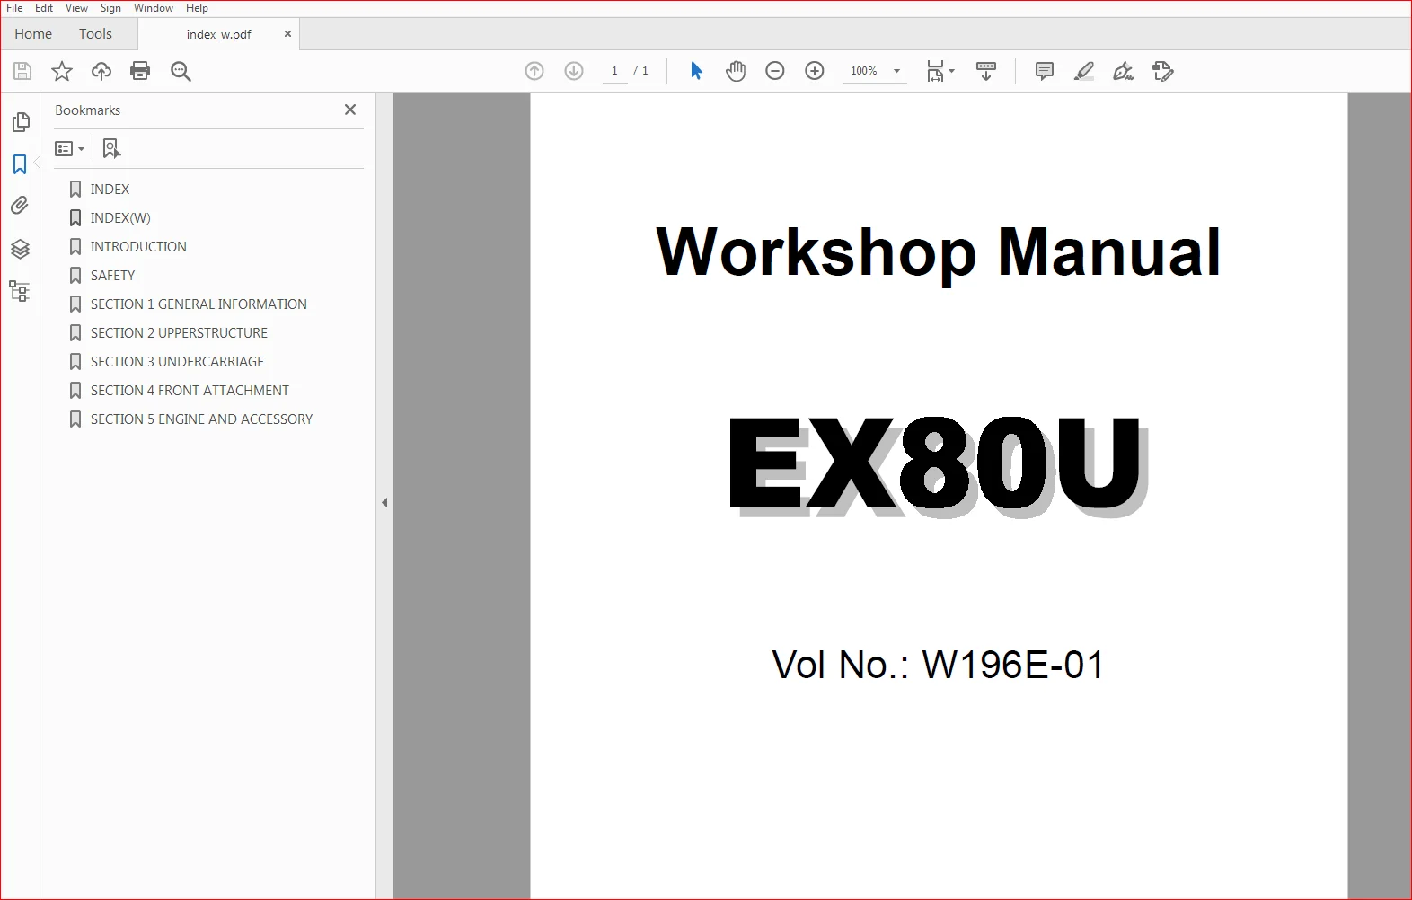The width and height of the screenshot is (1412, 900).
Task: Open the fit page options icon
Action: [940, 71]
